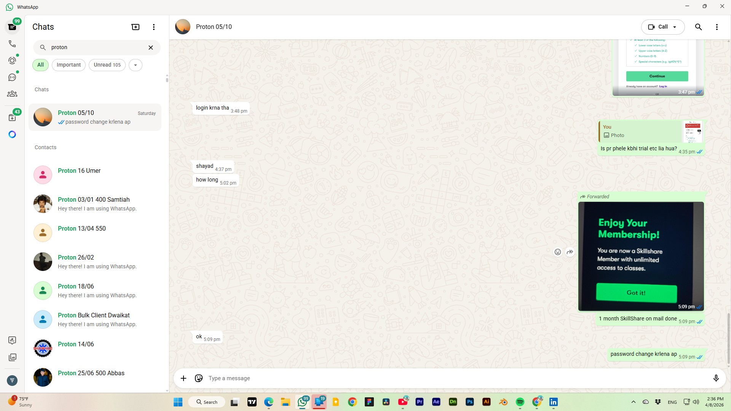Open chat options three-dot menu in header
This screenshot has height=411, width=731.
coord(717,27)
